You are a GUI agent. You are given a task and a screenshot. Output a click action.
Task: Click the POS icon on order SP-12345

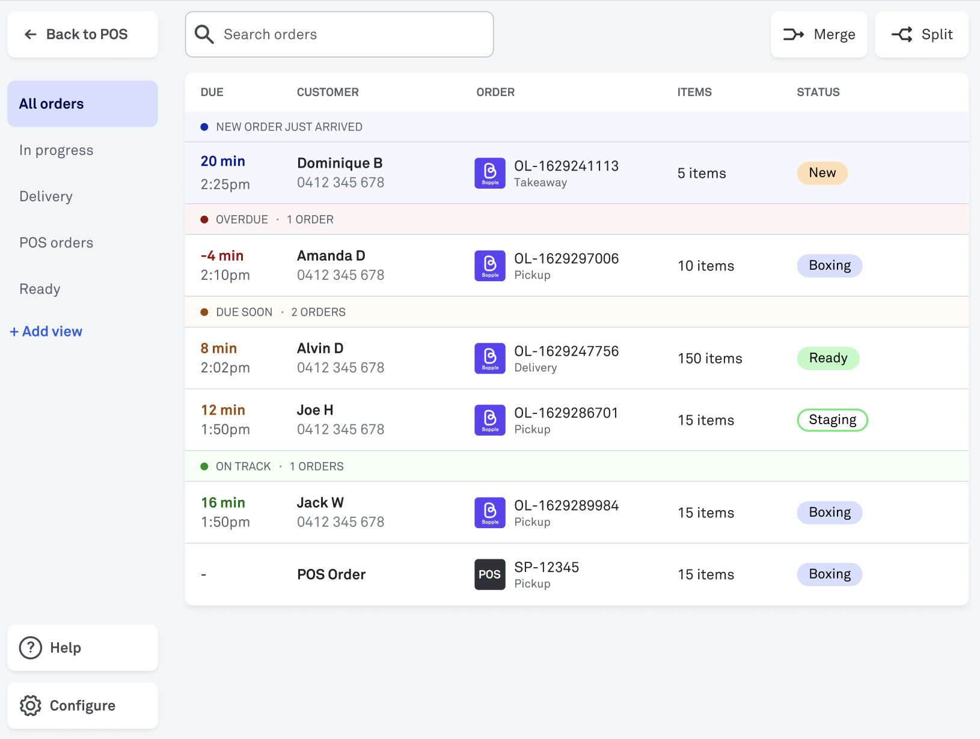coord(490,574)
